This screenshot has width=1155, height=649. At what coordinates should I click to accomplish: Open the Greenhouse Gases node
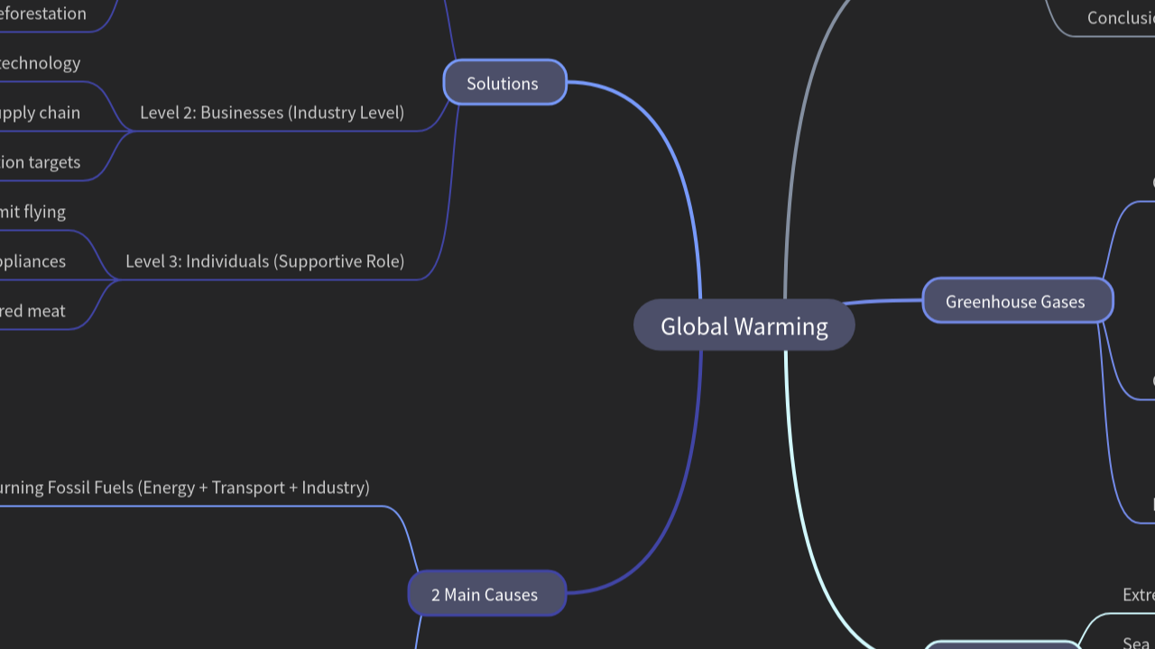coord(1016,301)
